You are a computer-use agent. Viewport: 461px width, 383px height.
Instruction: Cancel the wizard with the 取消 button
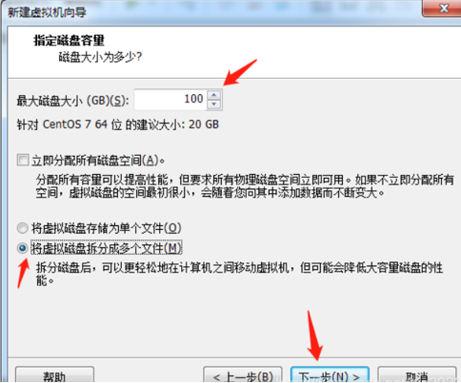(417, 376)
